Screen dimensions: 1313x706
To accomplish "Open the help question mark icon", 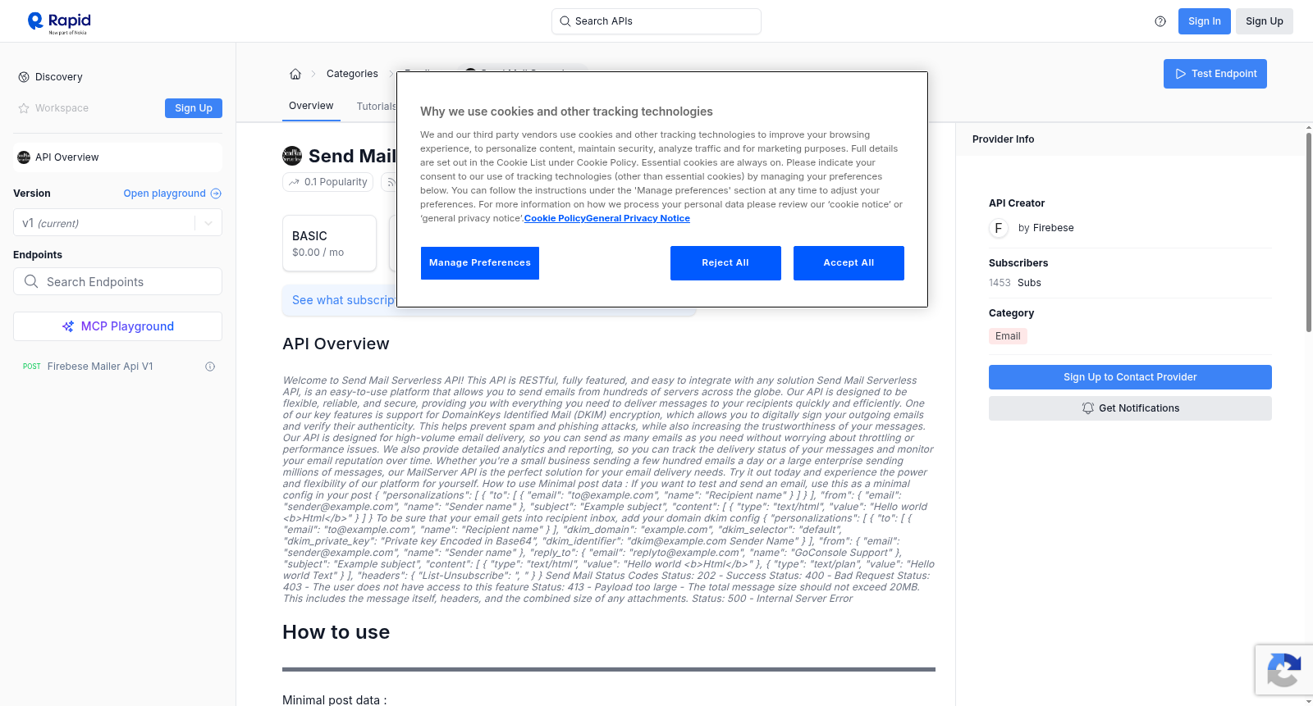I will pos(1160,21).
